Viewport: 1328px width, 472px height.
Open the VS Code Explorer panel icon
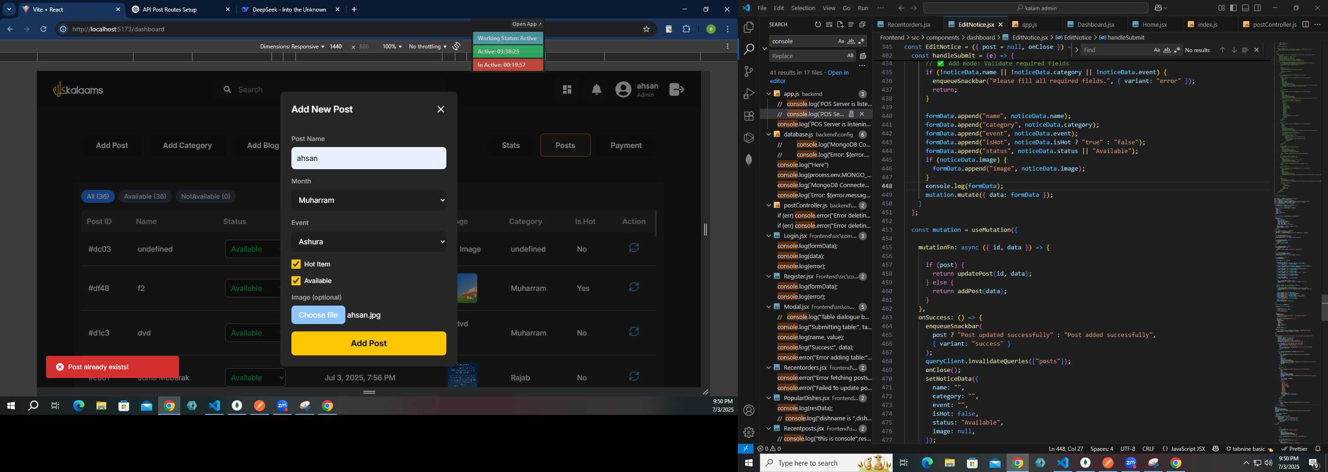coord(749,27)
